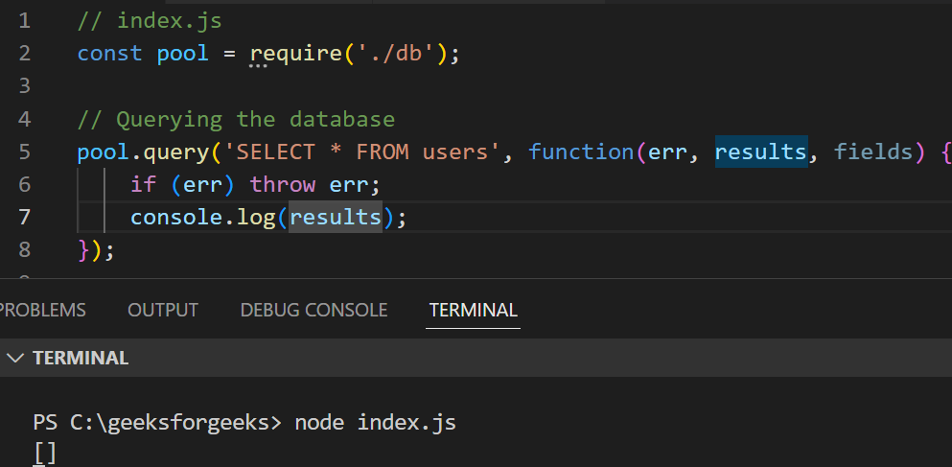Click line number 5 in the gutter
This screenshot has height=467, width=952.
pyautogui.click(x=24, y=152)
